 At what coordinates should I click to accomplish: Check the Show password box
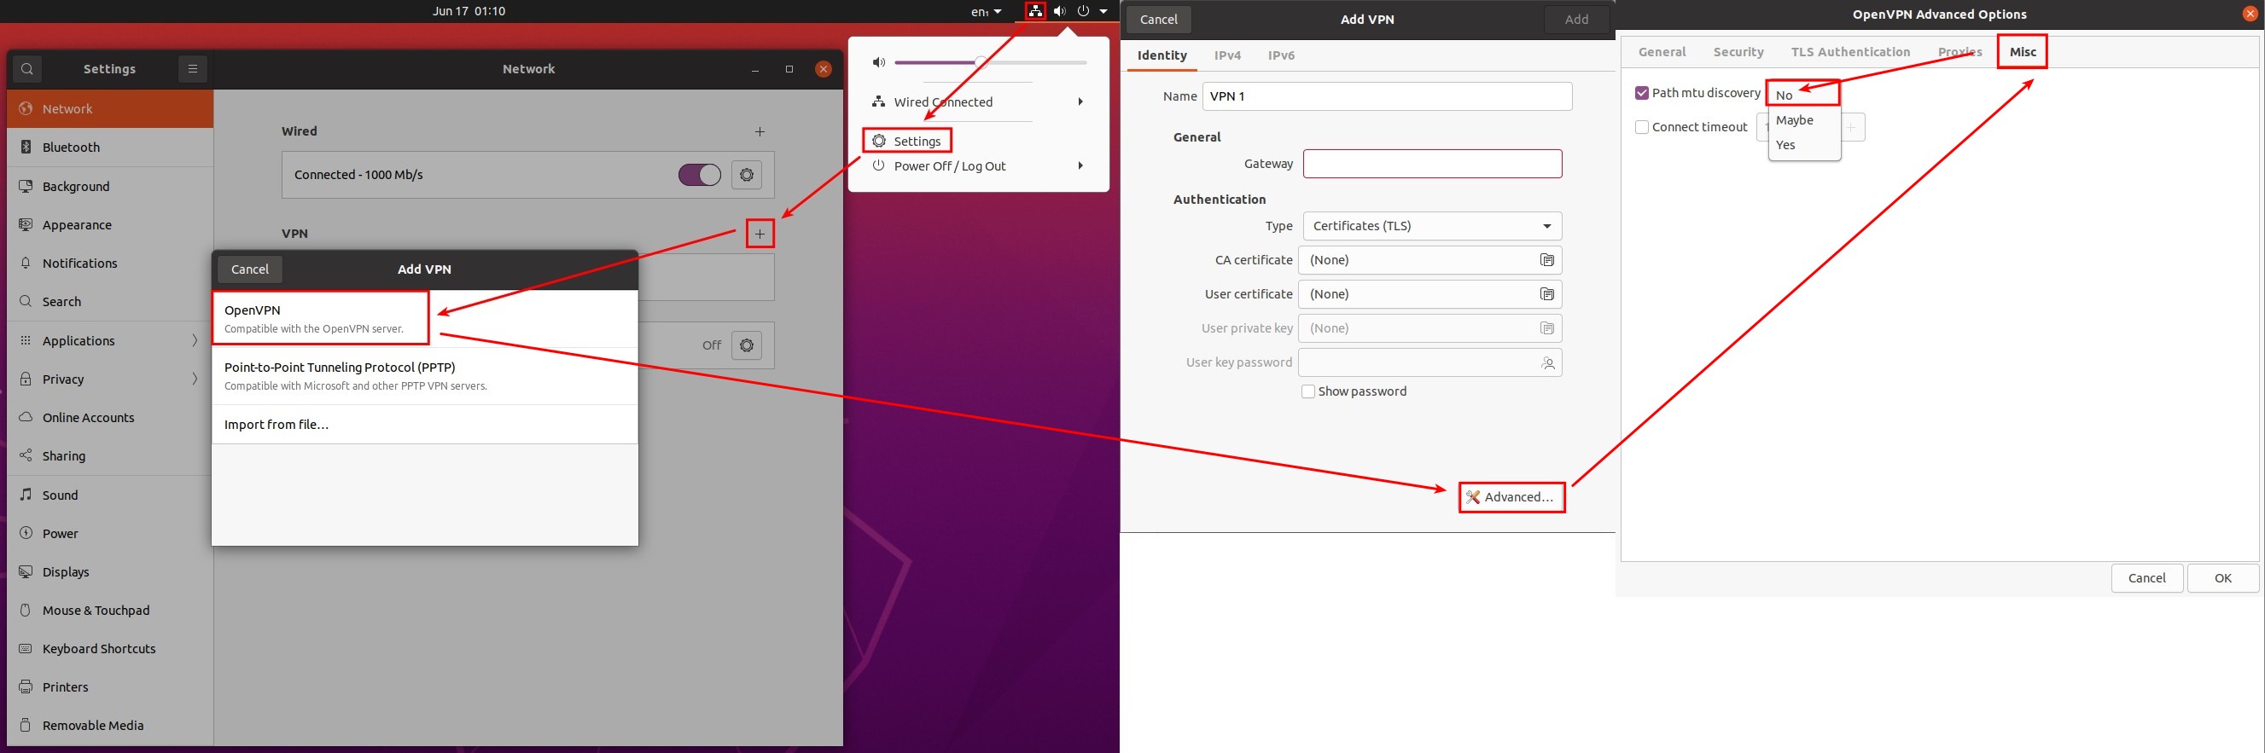[1307, 392]
